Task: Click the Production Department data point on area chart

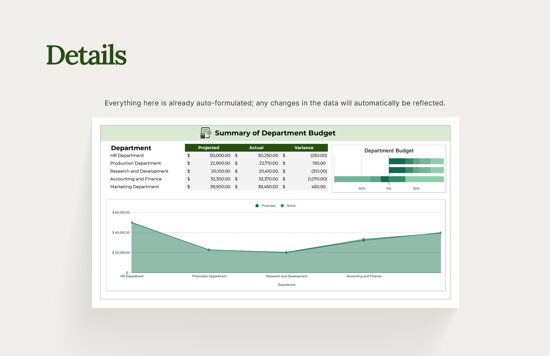Action: click(209, 250)
